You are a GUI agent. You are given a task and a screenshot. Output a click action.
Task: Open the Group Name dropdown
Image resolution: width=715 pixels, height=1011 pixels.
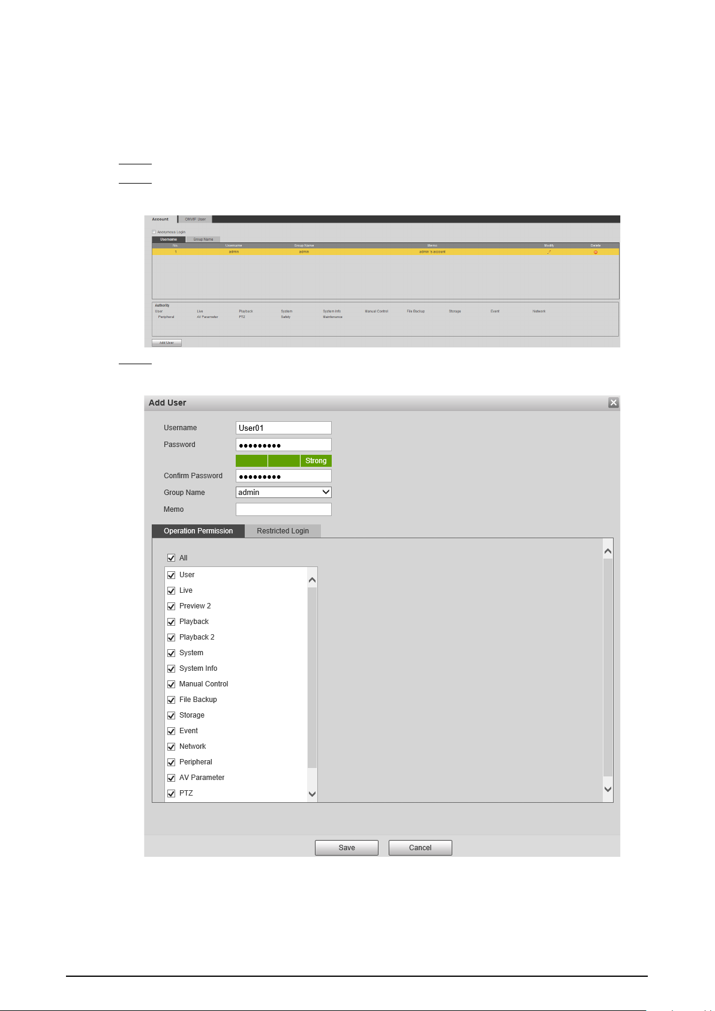tap(284, 492)
